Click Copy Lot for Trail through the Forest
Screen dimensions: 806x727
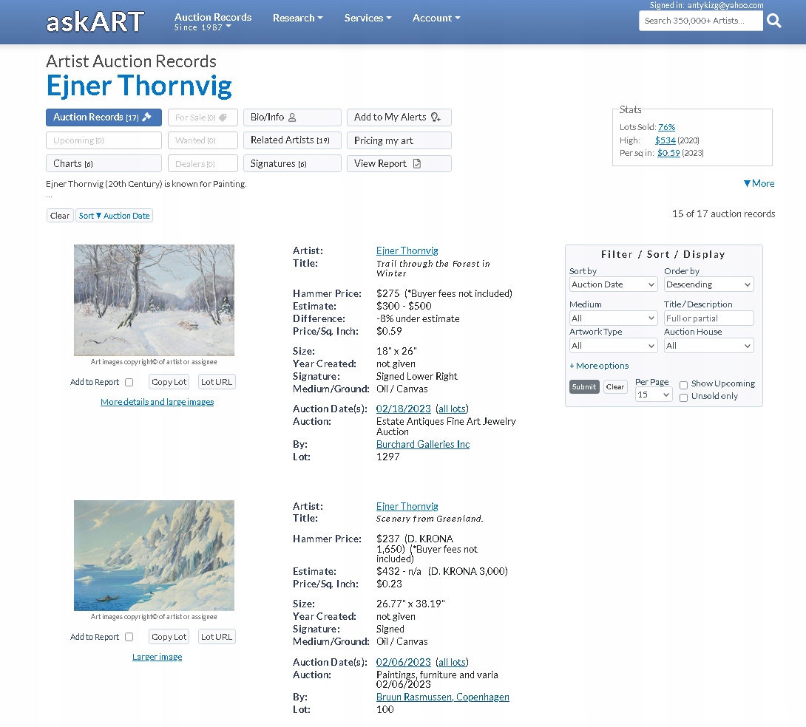pos(169,382)
